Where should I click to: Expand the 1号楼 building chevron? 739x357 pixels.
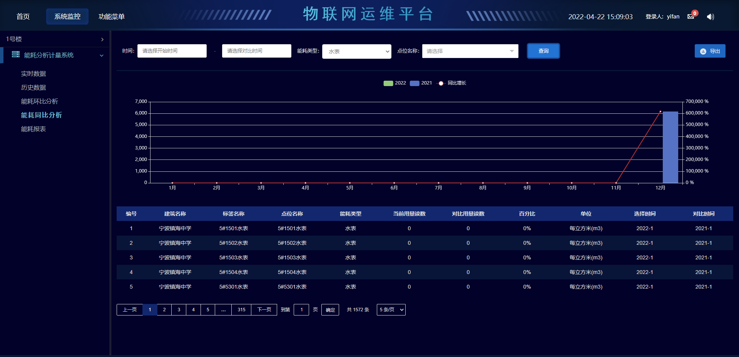[102, 39]
